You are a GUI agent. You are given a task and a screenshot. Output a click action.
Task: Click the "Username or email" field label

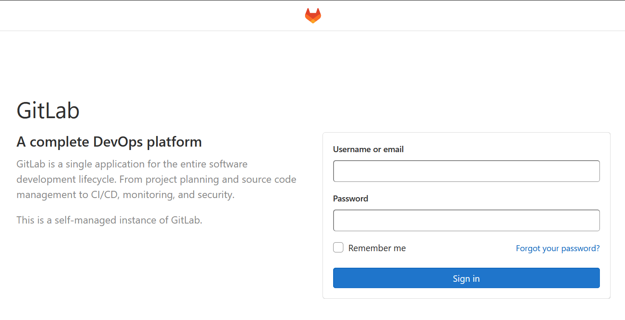368,149
